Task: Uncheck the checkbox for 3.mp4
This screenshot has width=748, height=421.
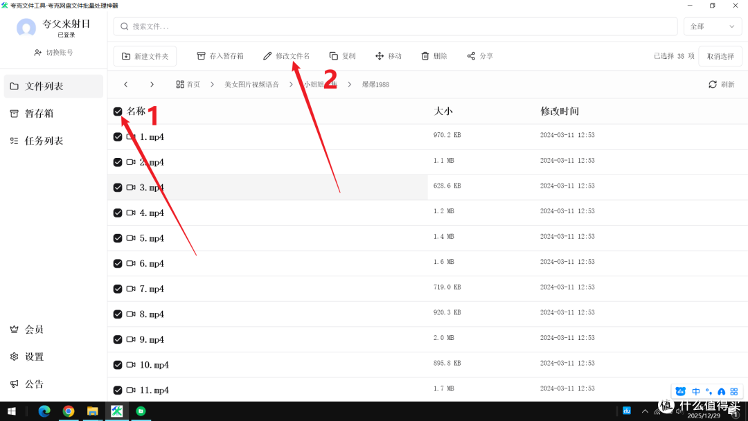Action: pyautogui.click(x=118, y=188)
